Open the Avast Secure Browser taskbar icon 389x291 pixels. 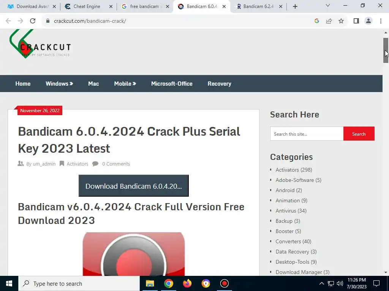tap(206, 283)
